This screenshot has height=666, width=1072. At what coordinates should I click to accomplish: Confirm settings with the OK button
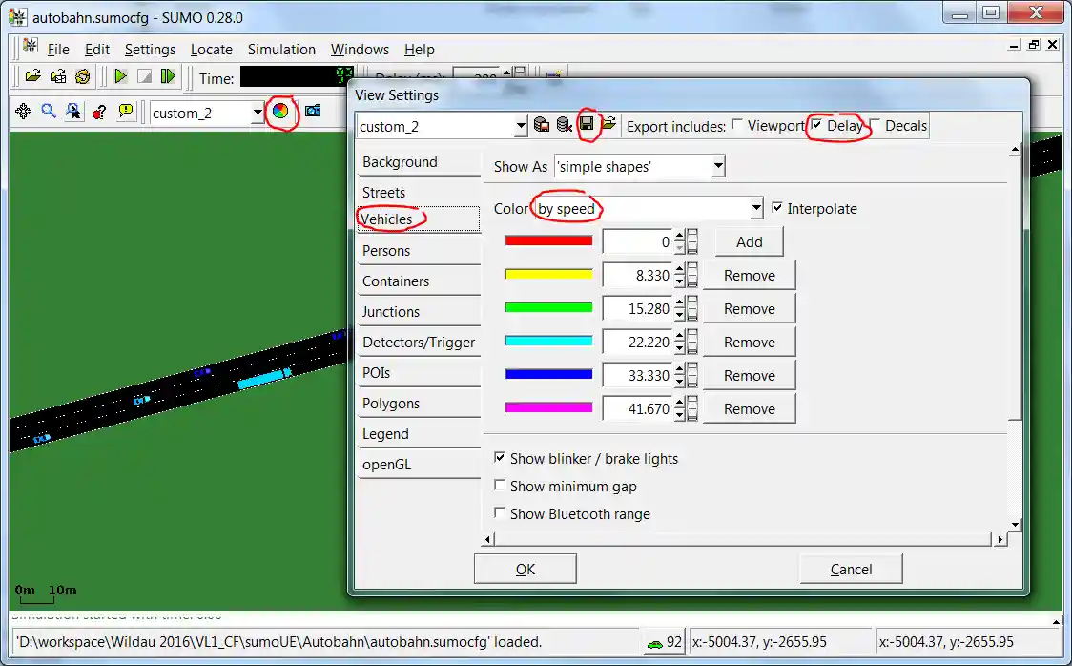(x=525, y=568)
